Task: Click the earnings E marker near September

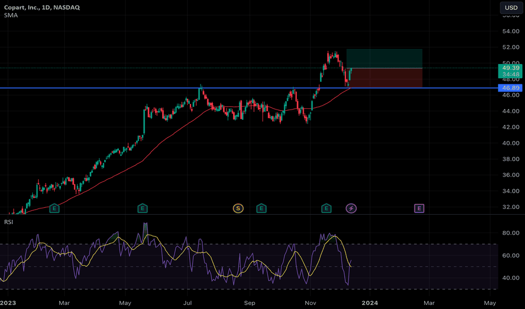Action: coord(261,208)
